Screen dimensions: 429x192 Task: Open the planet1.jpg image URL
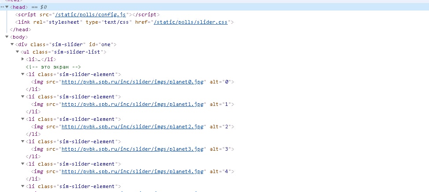pyautogui.click(x=133, y=104)
